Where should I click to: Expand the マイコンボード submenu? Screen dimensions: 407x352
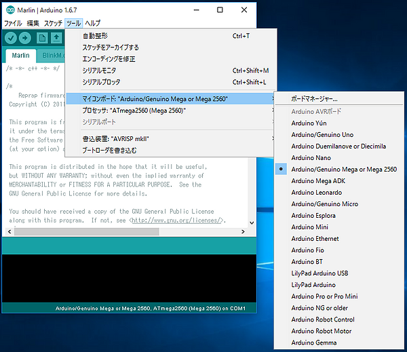tap(170, 99)
